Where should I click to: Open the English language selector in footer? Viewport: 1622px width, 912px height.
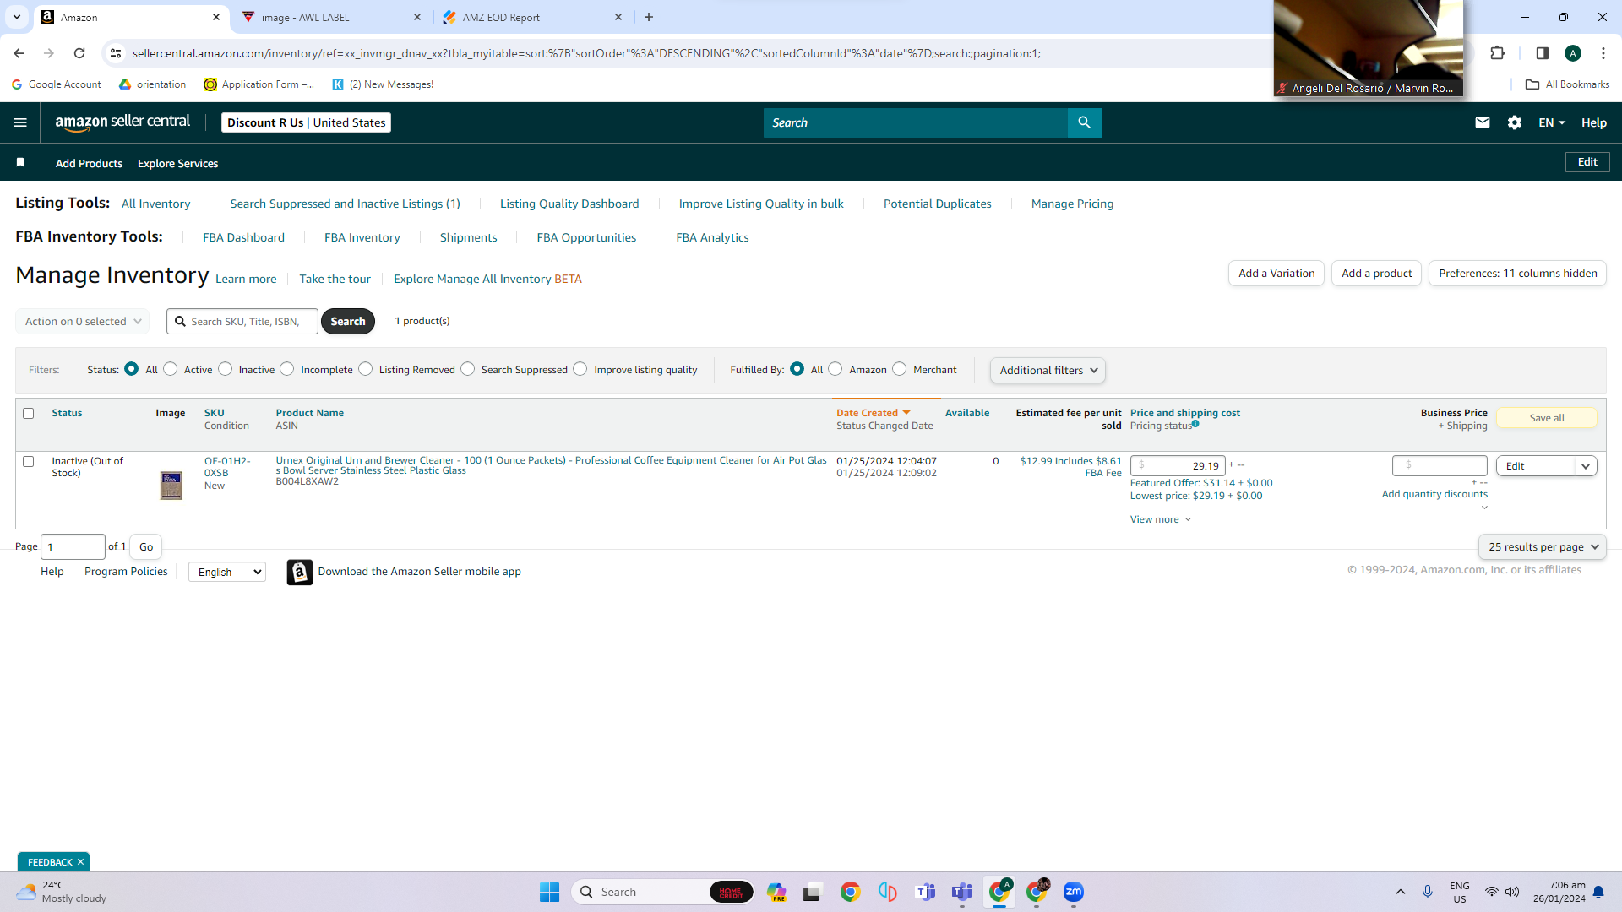(x=227, y=572)
